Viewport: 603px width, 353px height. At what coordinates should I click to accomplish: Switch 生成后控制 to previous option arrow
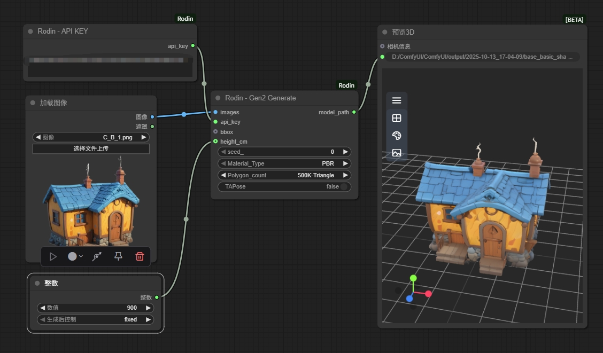coord(42,319)
